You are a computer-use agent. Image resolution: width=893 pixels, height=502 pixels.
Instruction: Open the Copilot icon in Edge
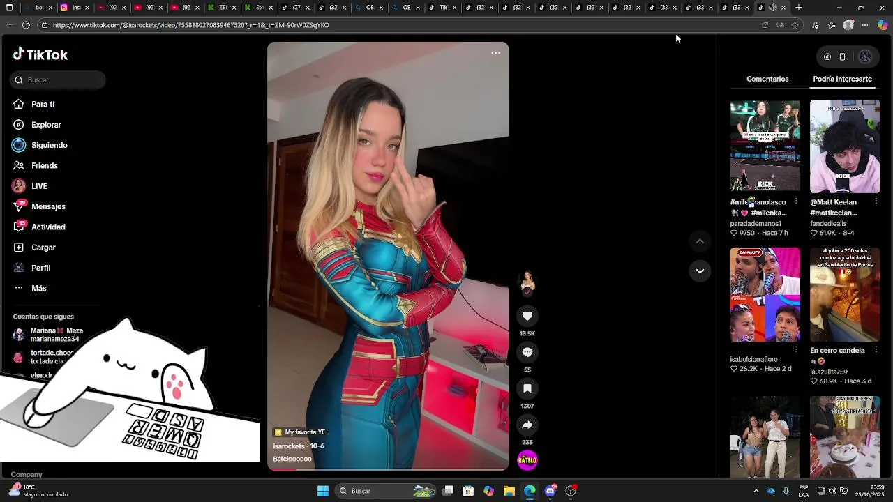[x=883, y=25]
